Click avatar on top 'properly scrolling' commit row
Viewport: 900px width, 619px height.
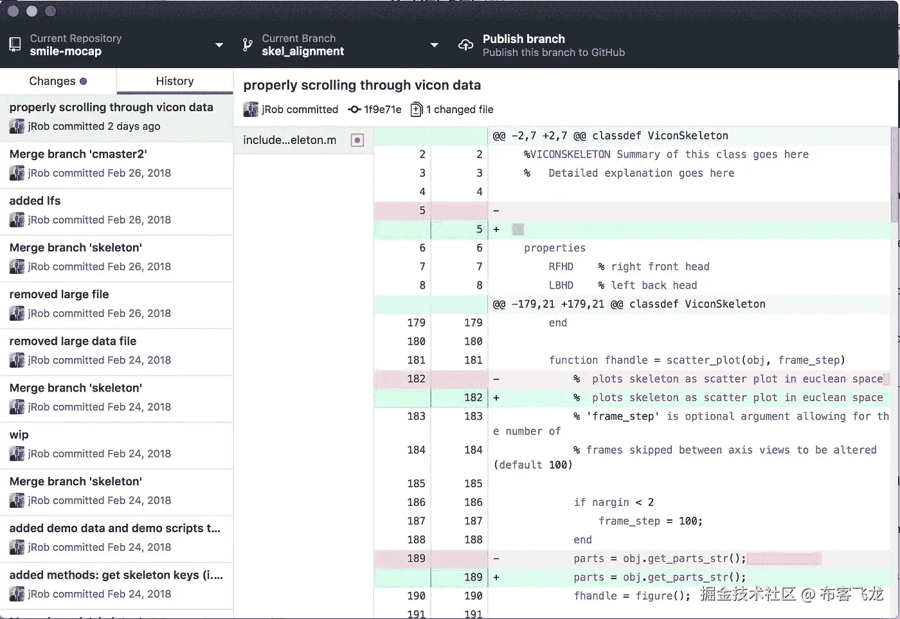click(x=17, y=126)
